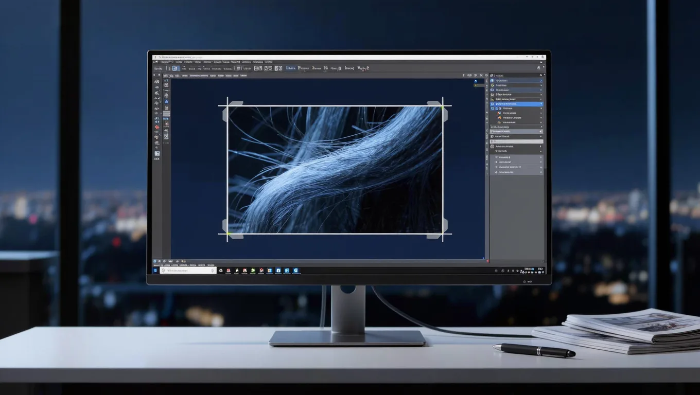Click the document icon at bottom of left toolbar
This screenshot has width=700, height=395.
(x=156, y=153)
